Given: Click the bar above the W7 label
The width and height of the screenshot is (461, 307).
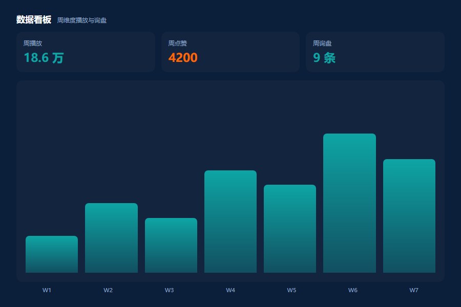Looking at the screenshot, I should pyautogui.click(x=409, y=216).
